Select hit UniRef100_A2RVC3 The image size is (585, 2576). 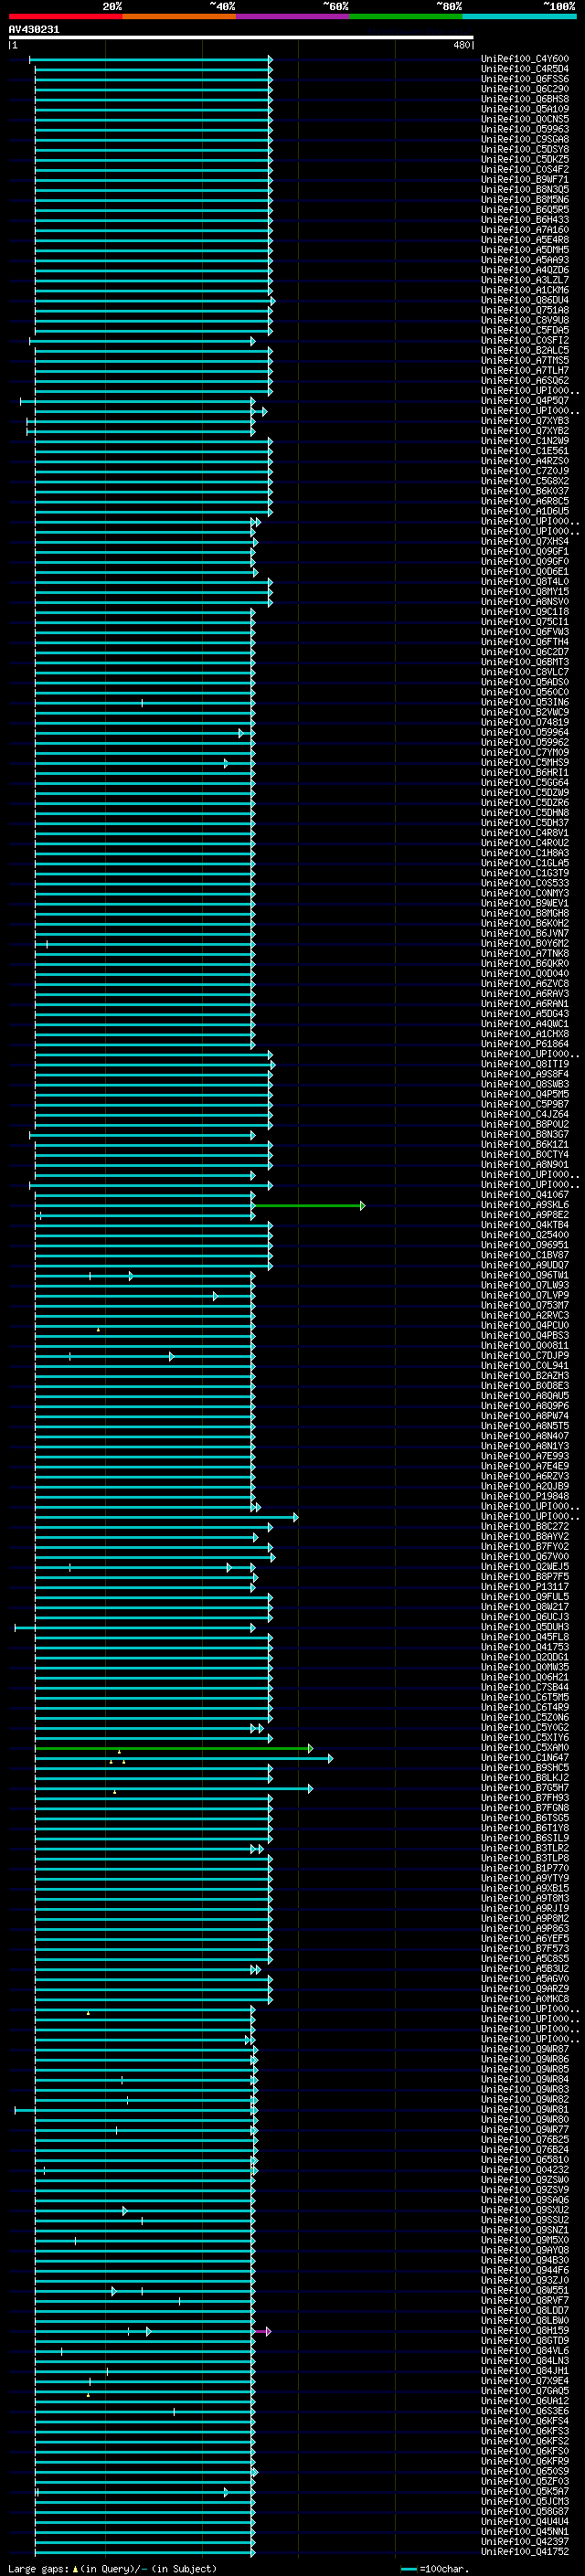coord(525,1315)
